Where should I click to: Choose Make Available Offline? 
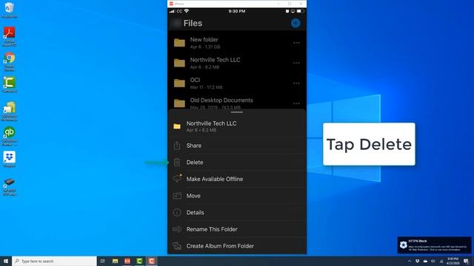tap(237, 179)
